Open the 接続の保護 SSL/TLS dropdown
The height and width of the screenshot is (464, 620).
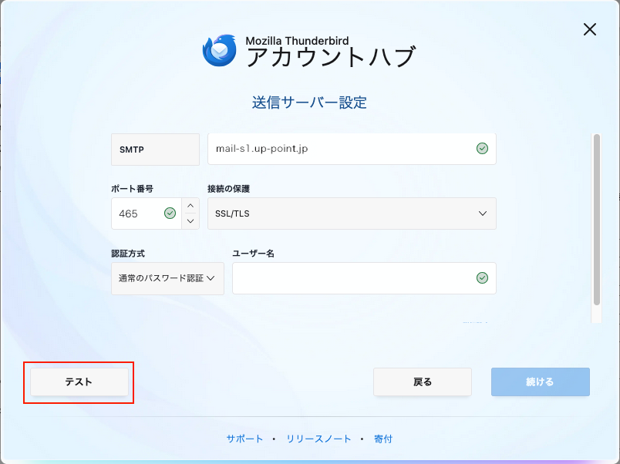(x=352, y=214)
